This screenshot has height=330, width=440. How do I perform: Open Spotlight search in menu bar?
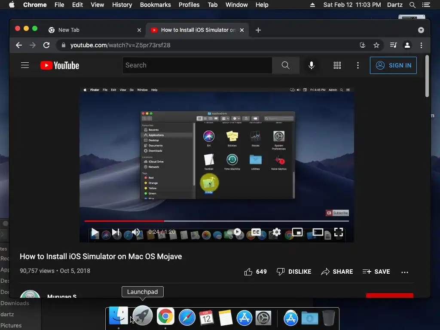(412, 5)
